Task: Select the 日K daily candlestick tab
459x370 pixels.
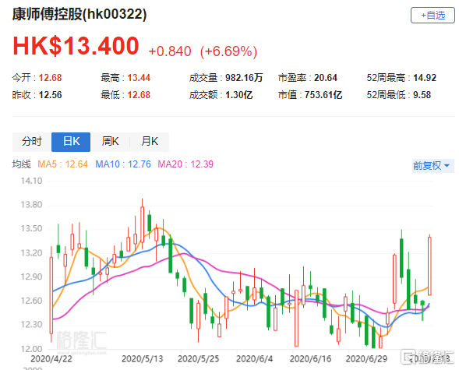Action: pyautogui.click(x=71, y=142)
